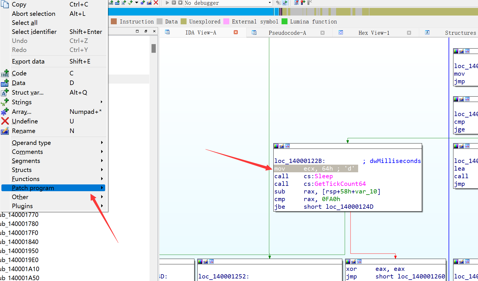Click the blue navigation band overview
Image resolution: width=478 pixels, height=281 pixels.
191,12
